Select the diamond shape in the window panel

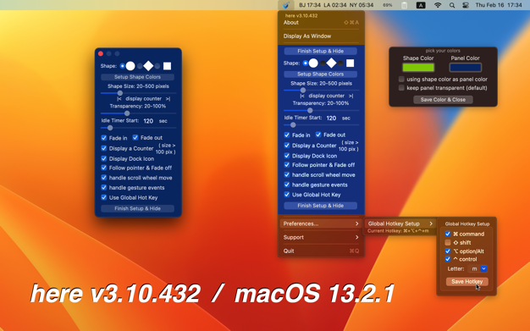pyautogui.click(x=148, y=66)
